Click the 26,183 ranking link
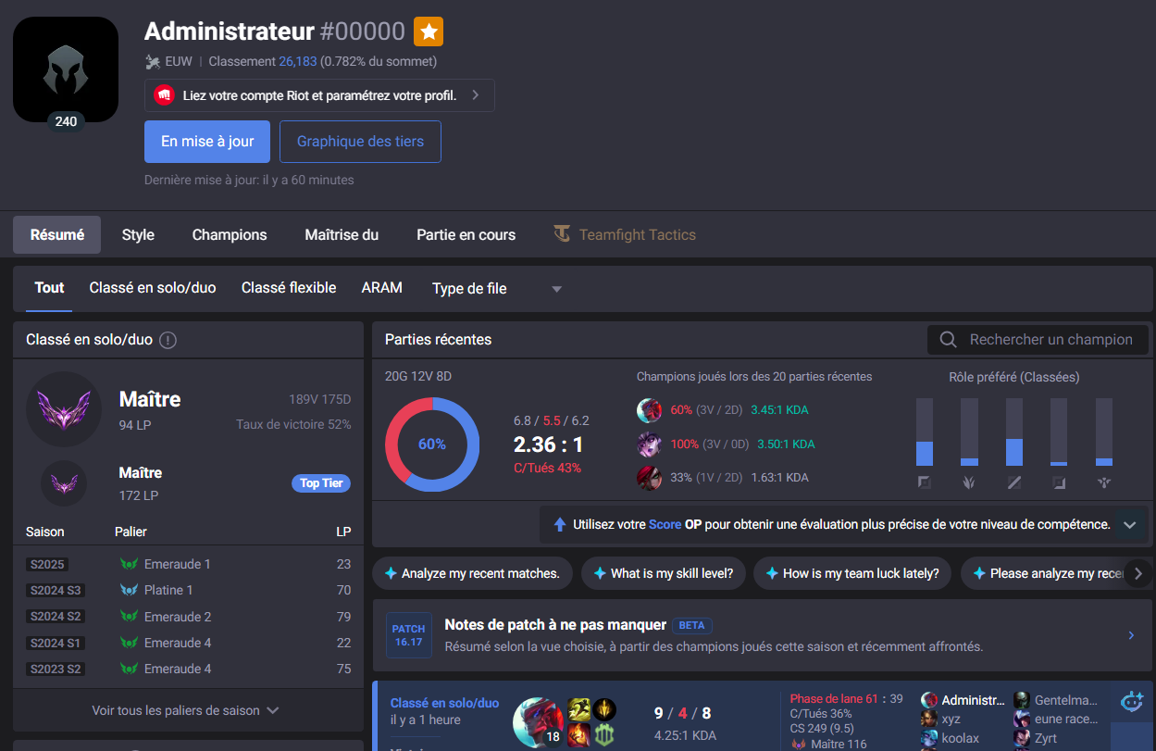Screen dimensions: 1156x751 point(298,62)
